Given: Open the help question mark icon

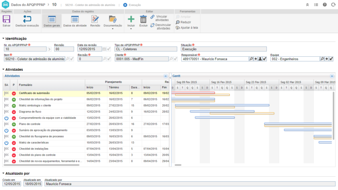Looking at the screenshot, I should [325, 4].
